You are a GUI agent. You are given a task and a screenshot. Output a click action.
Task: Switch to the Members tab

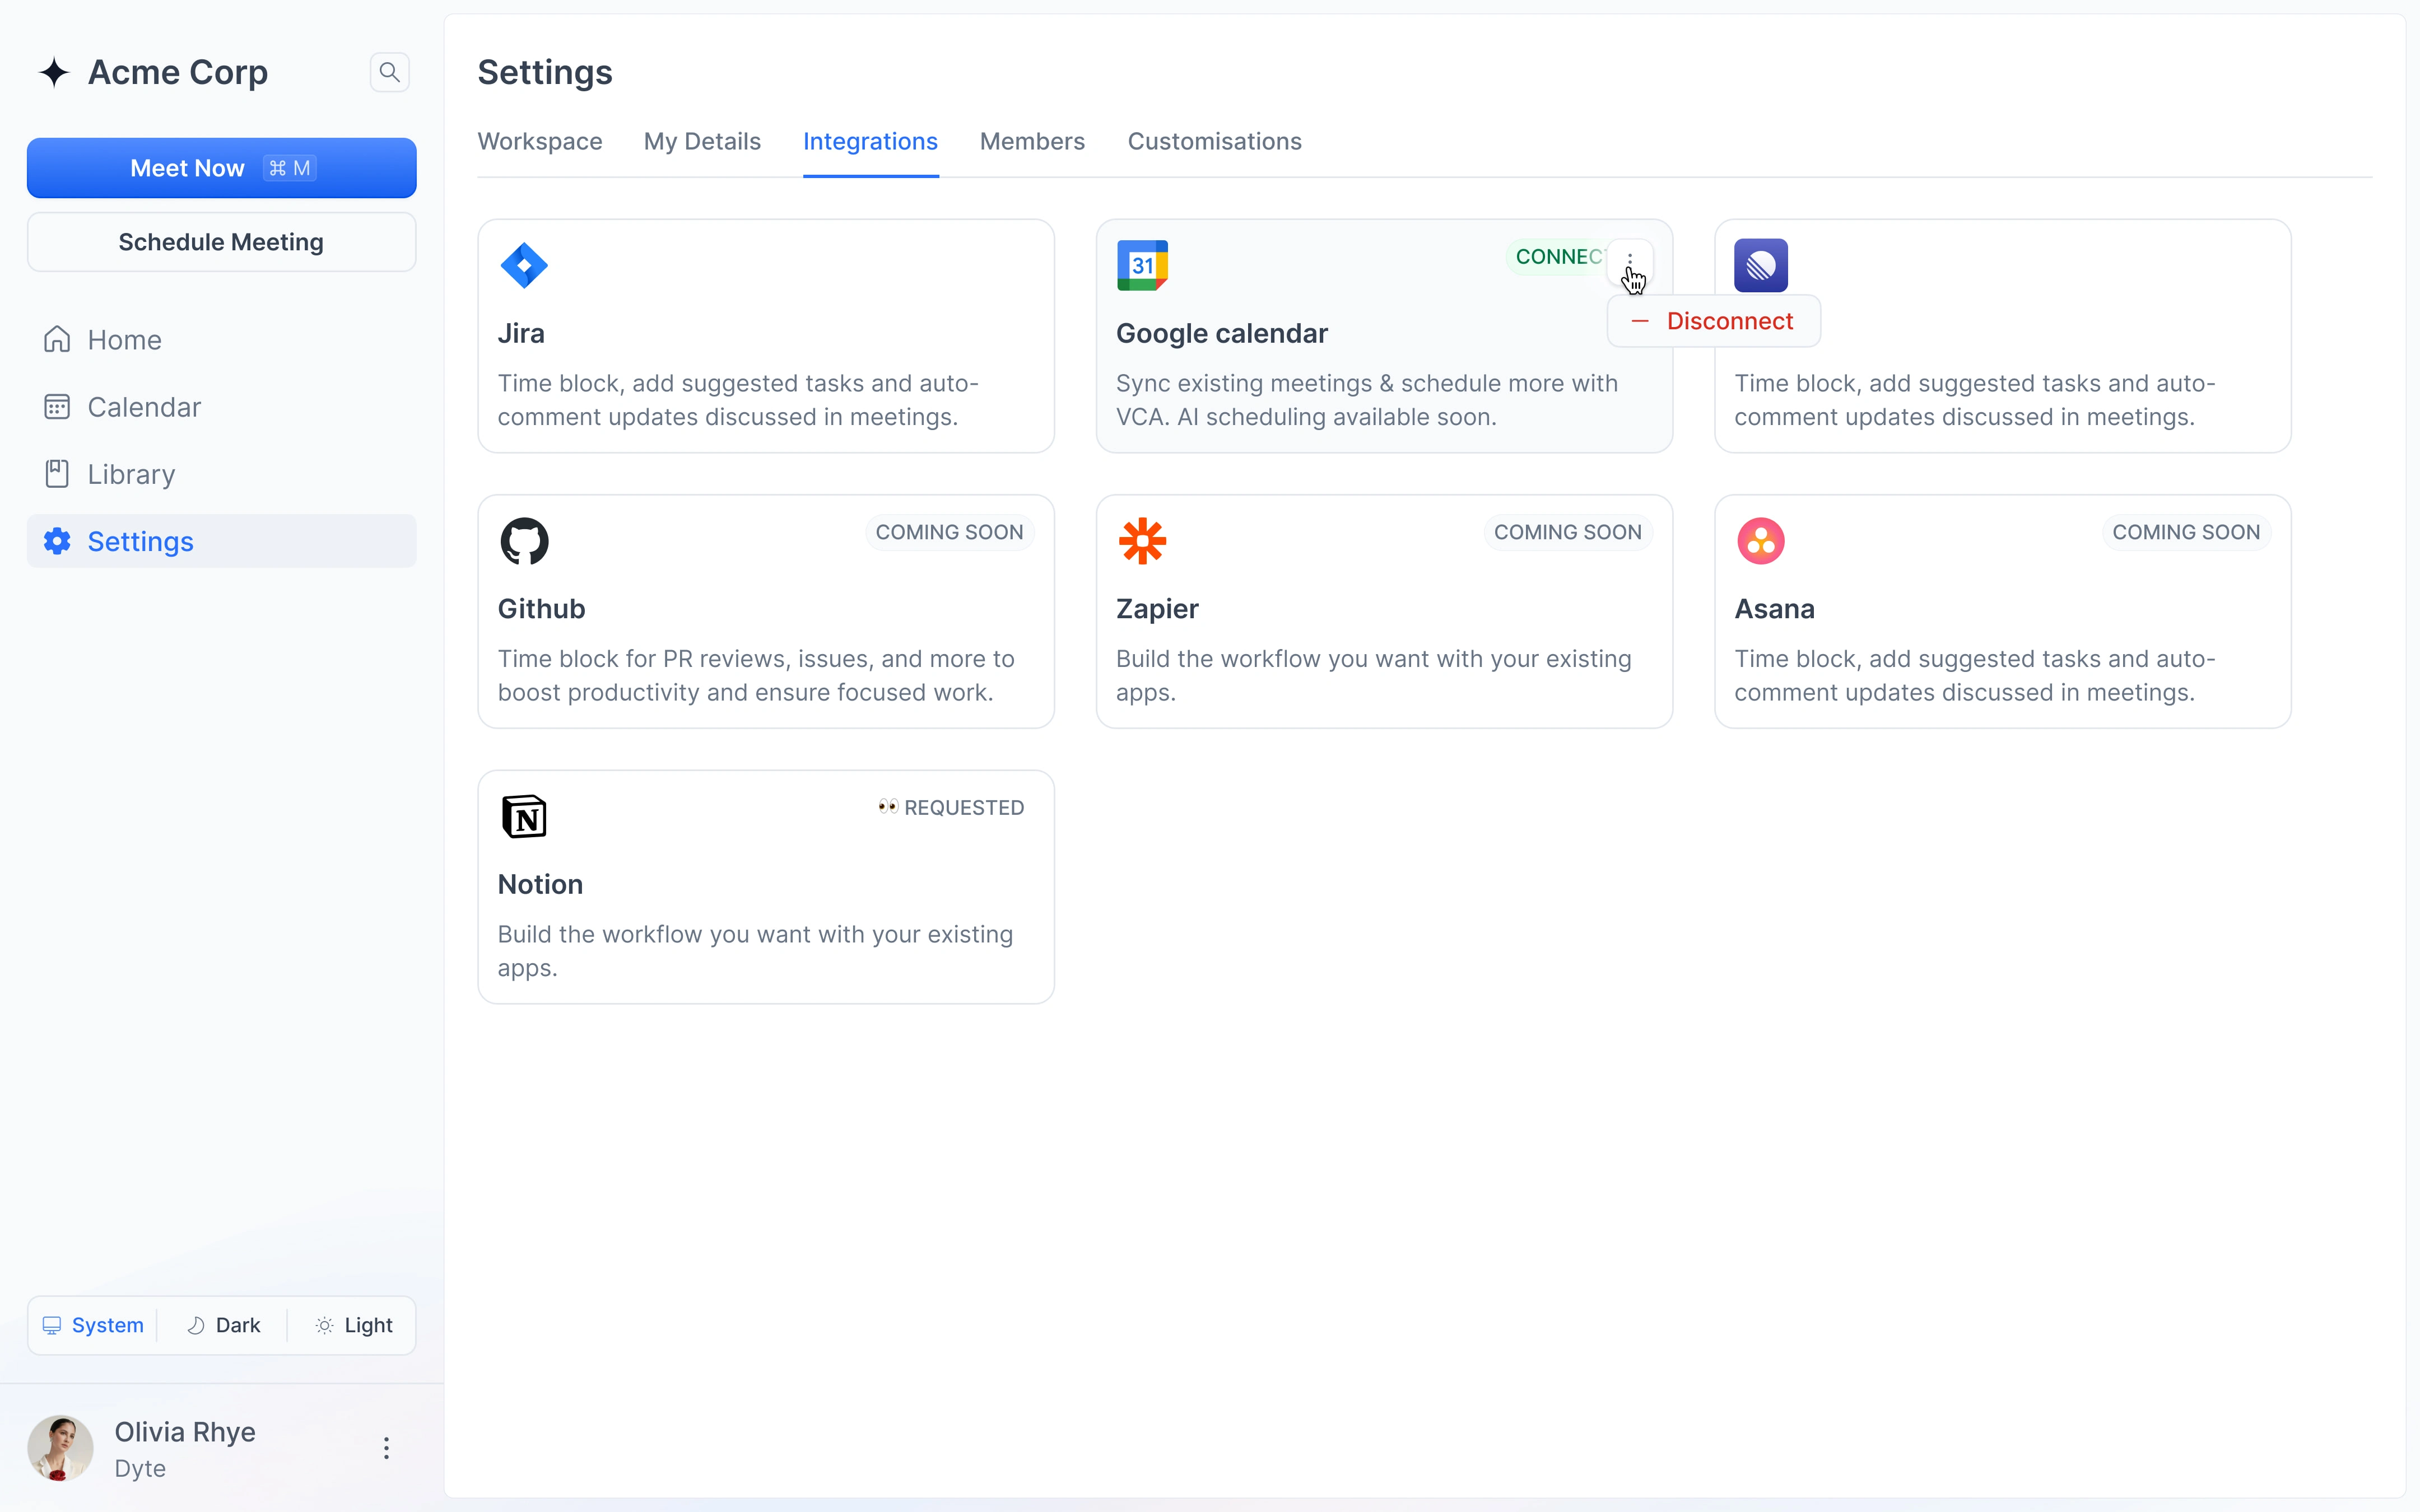point(1032,141)
